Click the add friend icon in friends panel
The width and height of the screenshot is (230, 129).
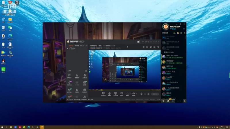click(175, 33)
